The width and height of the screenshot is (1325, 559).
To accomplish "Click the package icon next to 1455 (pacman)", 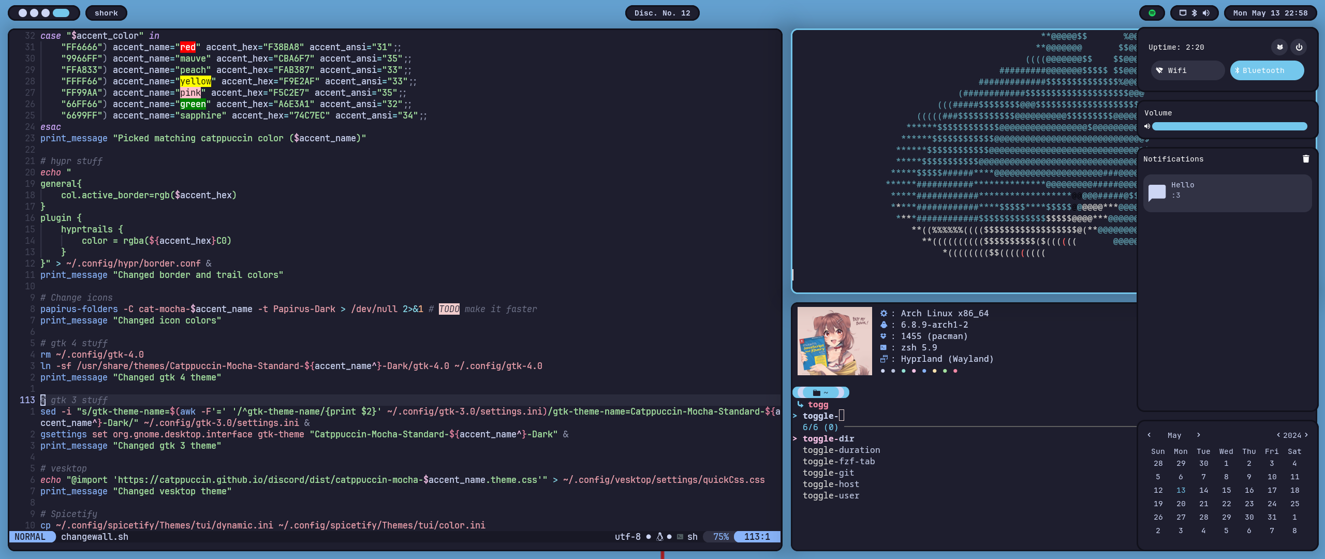I will 884,336.
